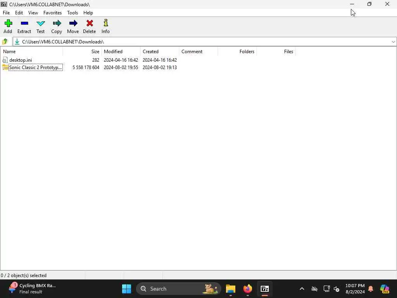Click the objects selected status text
This screenshot has height=298, width=397.
click(24, 275)
